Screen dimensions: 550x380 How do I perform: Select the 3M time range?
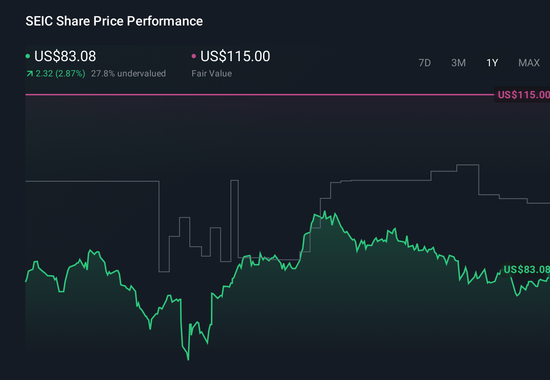458,63
